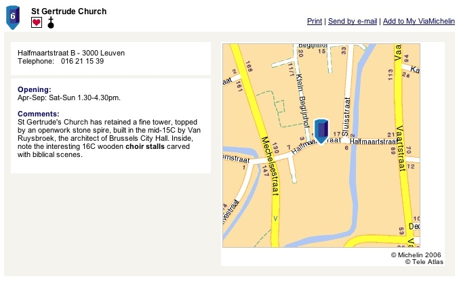The height and width of the screenshot is (285, 459).
Task: Click Add to My ViaMichelin link
Action: point(418,21)
